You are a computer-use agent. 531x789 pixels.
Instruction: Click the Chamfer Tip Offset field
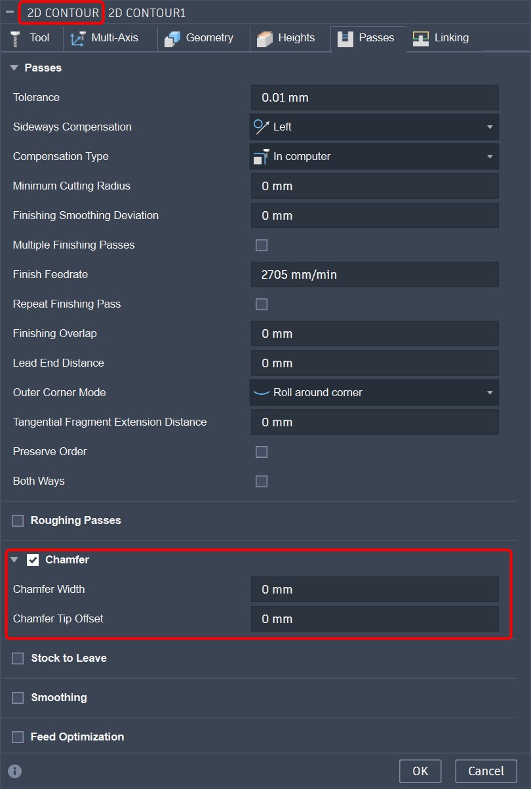(374, 618)
